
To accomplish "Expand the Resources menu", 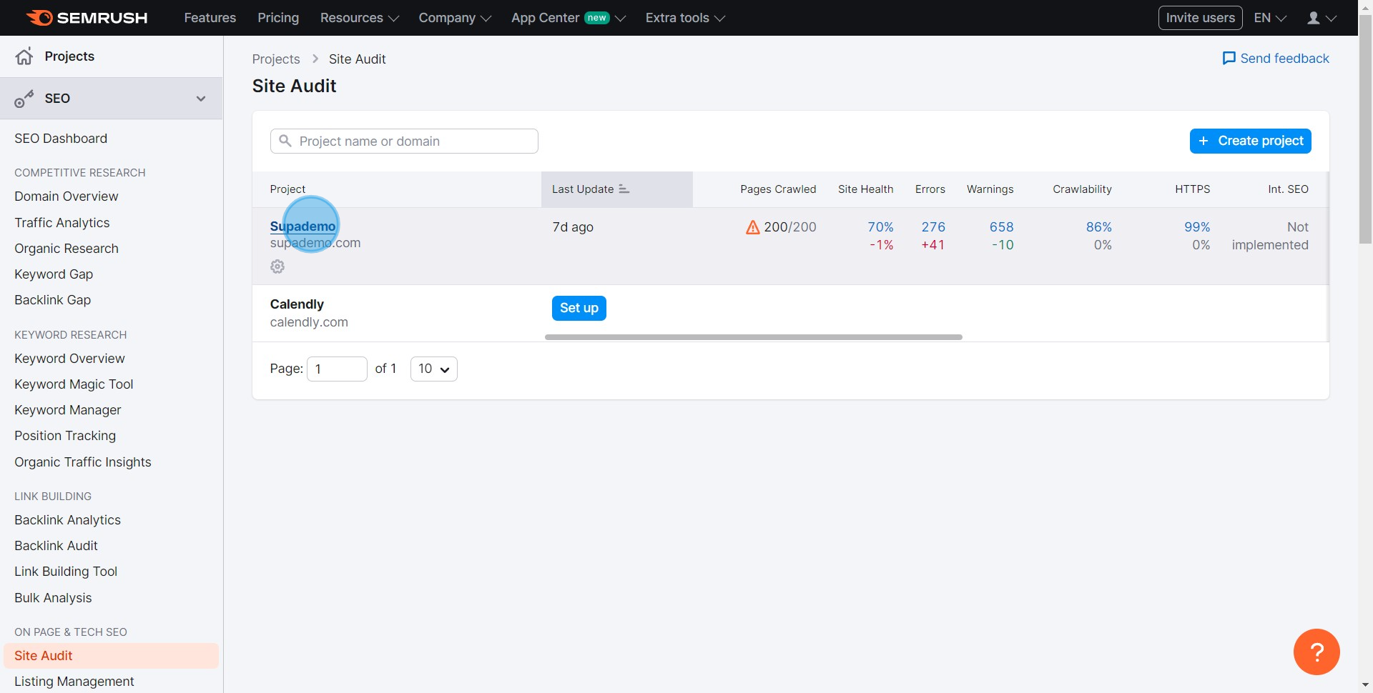I will pos(359,18).
